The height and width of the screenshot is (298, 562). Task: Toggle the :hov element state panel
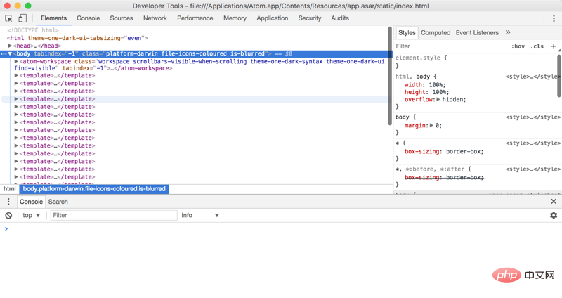[518, 46]
